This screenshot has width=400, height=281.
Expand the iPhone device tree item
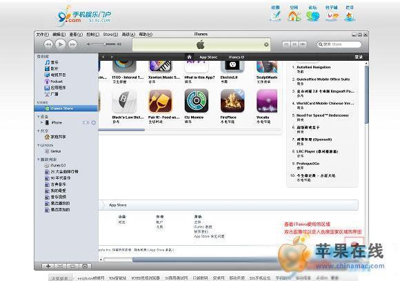pos(42,123)
